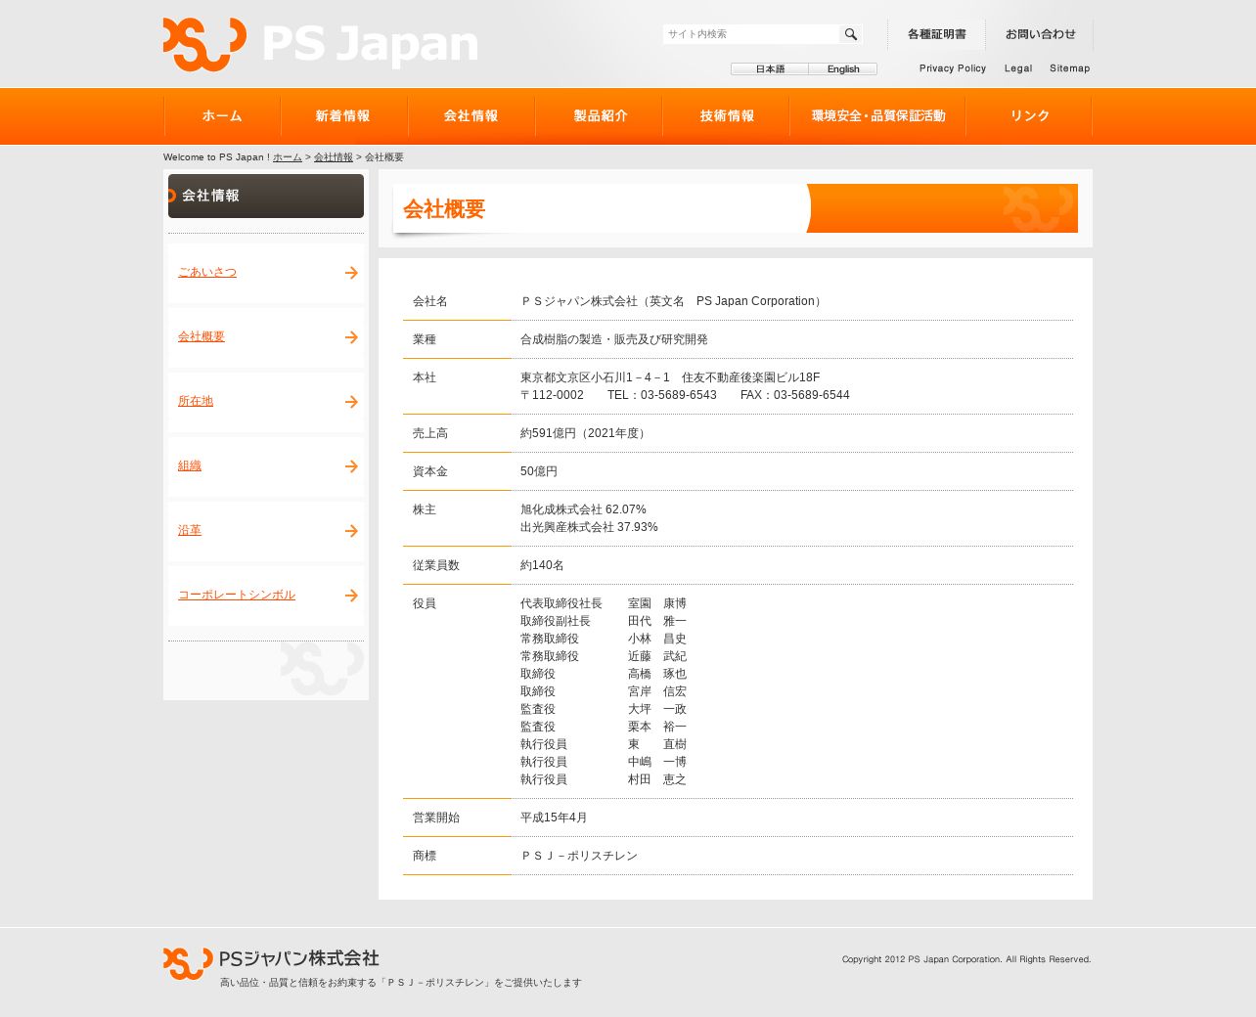Click ホーム breadcrumb link
Image resolution: width=1256 pixels, height=1017 pixels.
click(288, 157)
